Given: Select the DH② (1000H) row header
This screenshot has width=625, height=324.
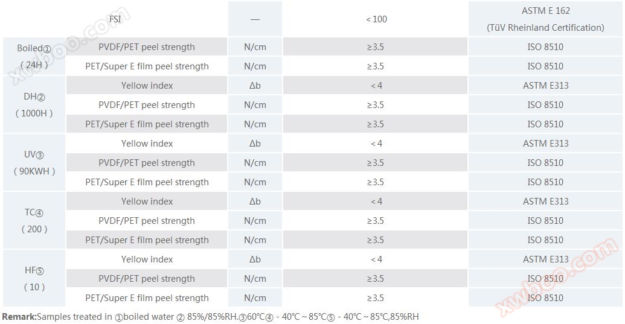Looking at the screenshot, I should [34, 104].
